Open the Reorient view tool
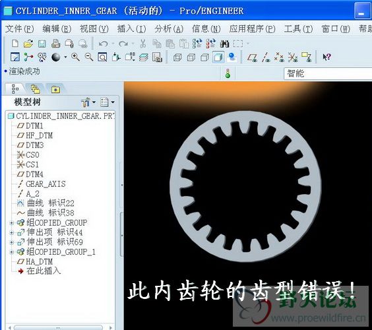 pyautogui.click(x=116, y=57)
